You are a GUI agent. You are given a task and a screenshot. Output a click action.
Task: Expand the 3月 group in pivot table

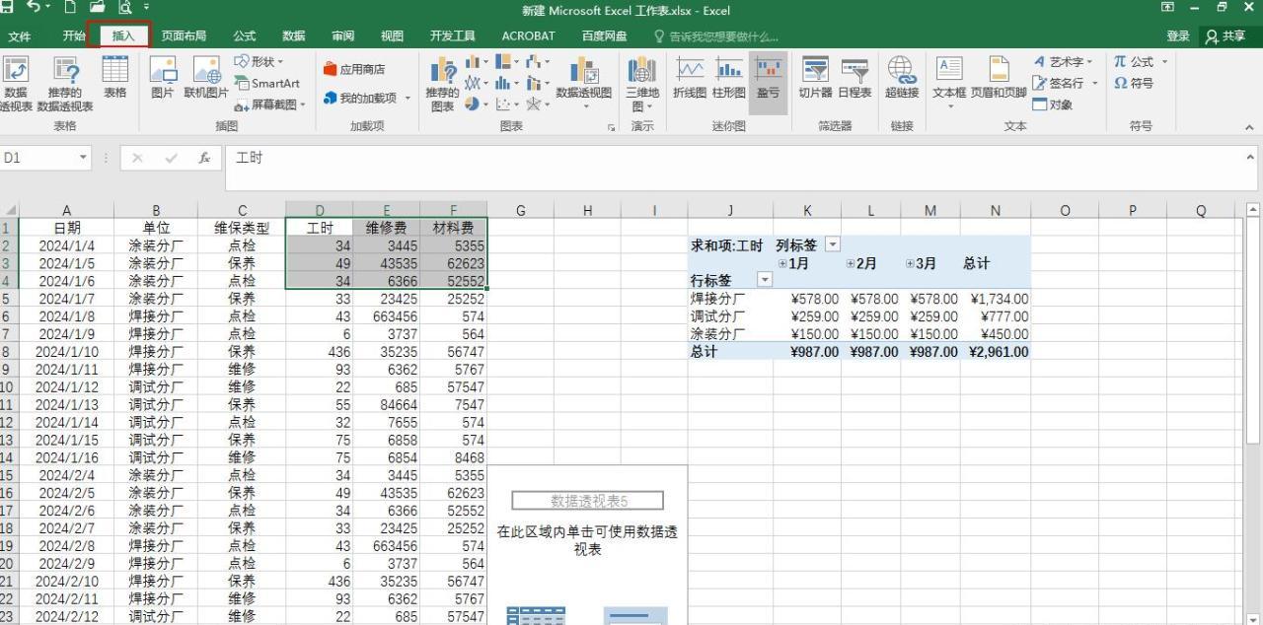(x=910, y=263)
